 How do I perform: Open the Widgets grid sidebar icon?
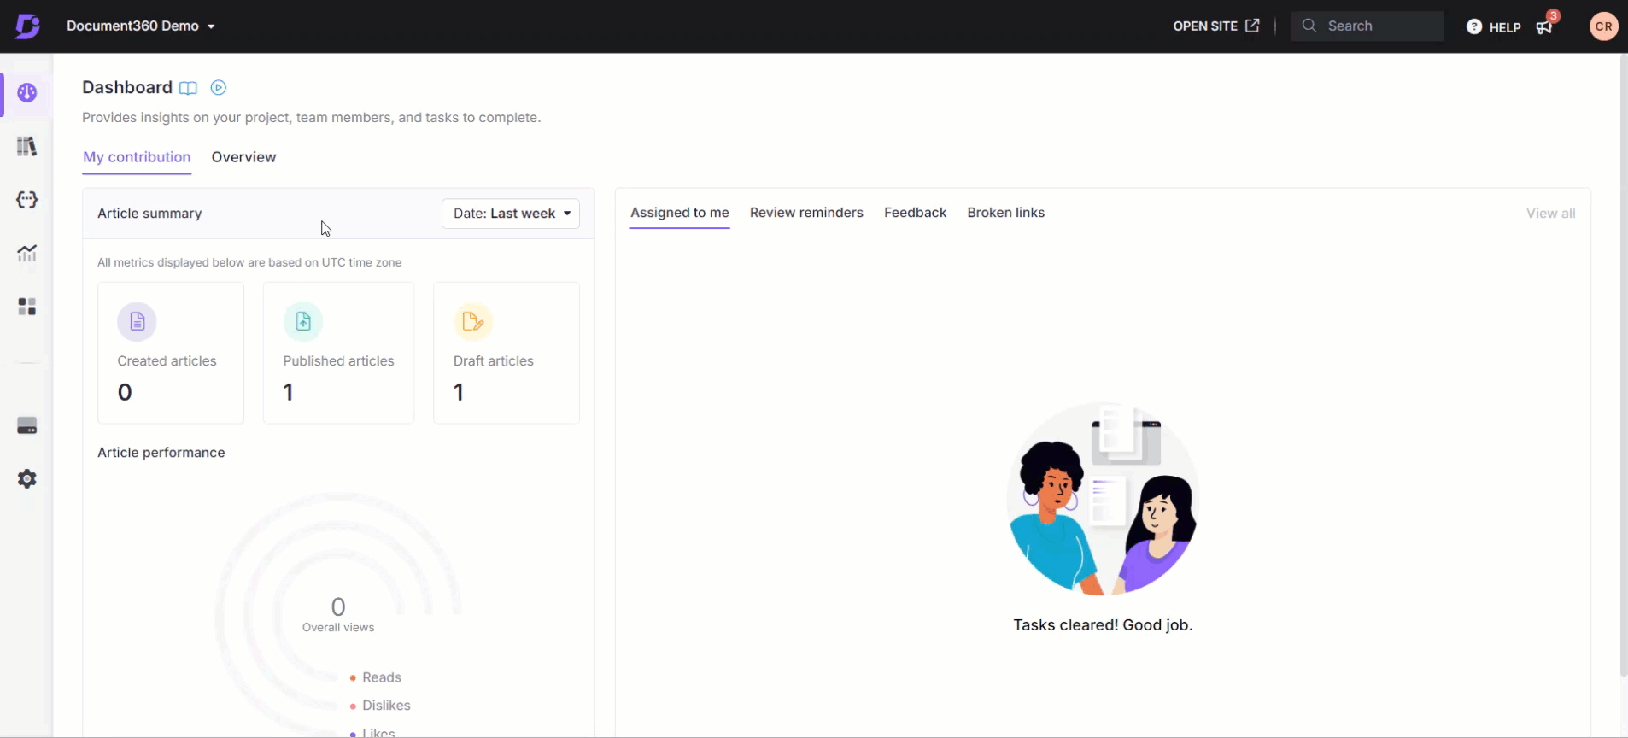(x=27, y=307)
